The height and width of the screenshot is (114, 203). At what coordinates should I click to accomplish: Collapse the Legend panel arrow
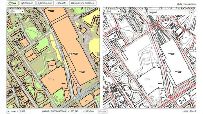(x=191, y=12)
